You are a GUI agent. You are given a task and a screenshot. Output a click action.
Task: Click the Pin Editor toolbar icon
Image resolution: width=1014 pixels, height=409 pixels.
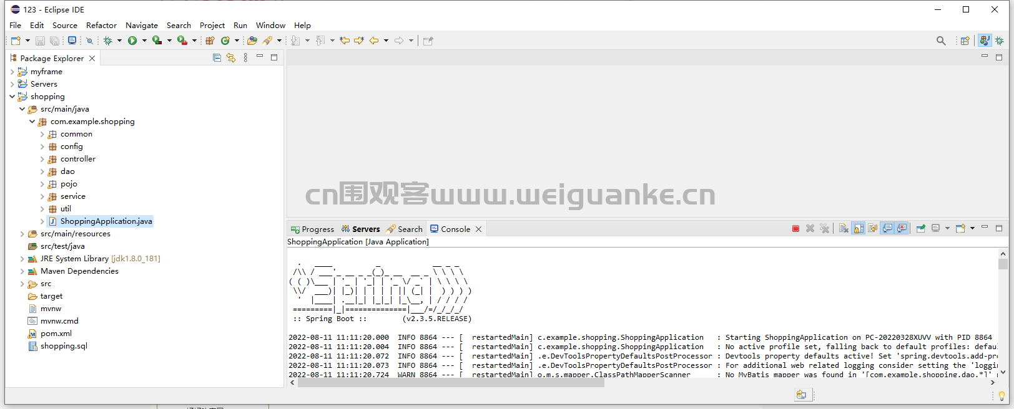pos(428,41)
